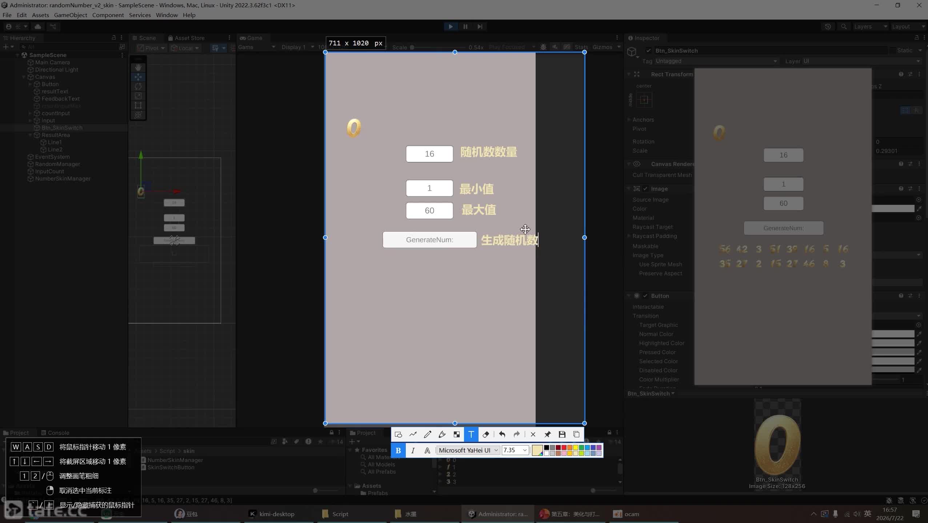This screenshot has width=928, height=523.
Task: Click Unity's Pause button
Action: (465, 27)
